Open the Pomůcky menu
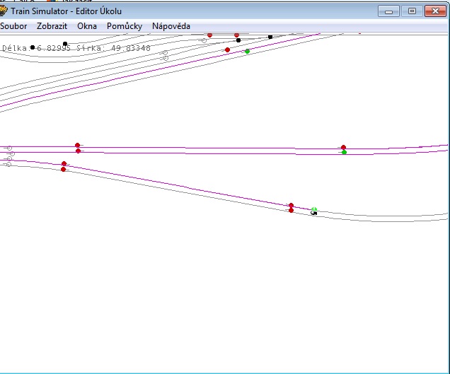Viewport: 450px width, 374px height. 125,26
